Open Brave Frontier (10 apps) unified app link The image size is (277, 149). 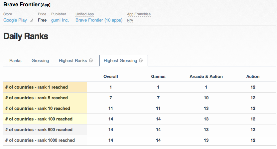[x=99, y=20]
